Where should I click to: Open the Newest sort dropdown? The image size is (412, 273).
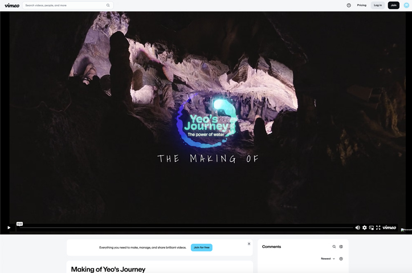[x=328, y=259]
